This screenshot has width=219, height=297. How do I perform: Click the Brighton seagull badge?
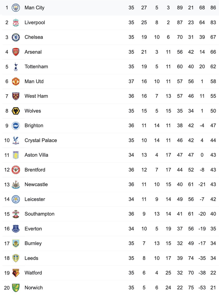(16, 126)
